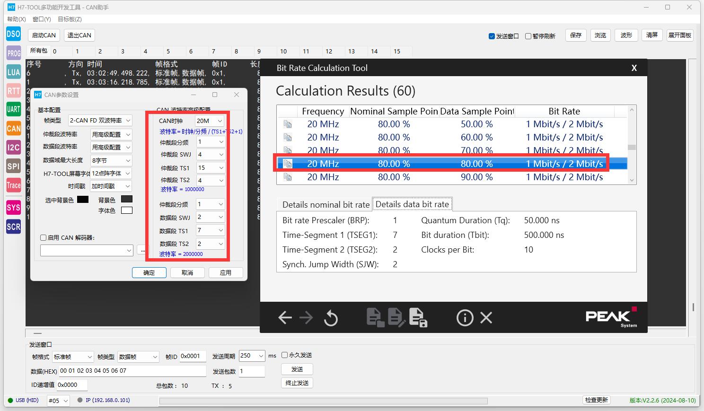This screenshot has width=704, height=411.
Task: Select the CAN assistant sidebar icon
Action: click(x=13, y=128)
